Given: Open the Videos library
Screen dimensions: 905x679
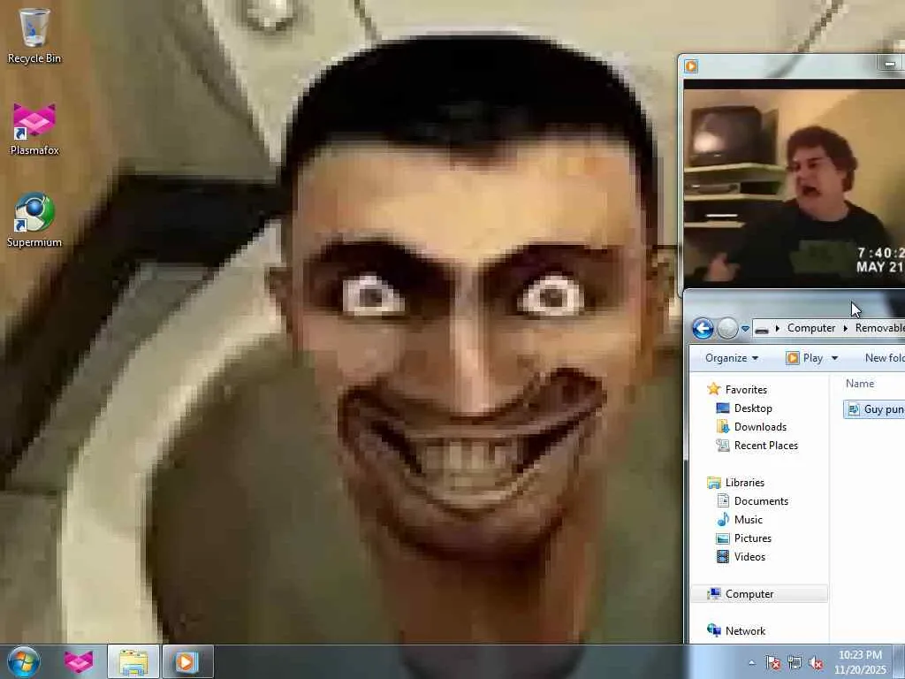Looking at the screenshot, I should (x=749, y=557).
